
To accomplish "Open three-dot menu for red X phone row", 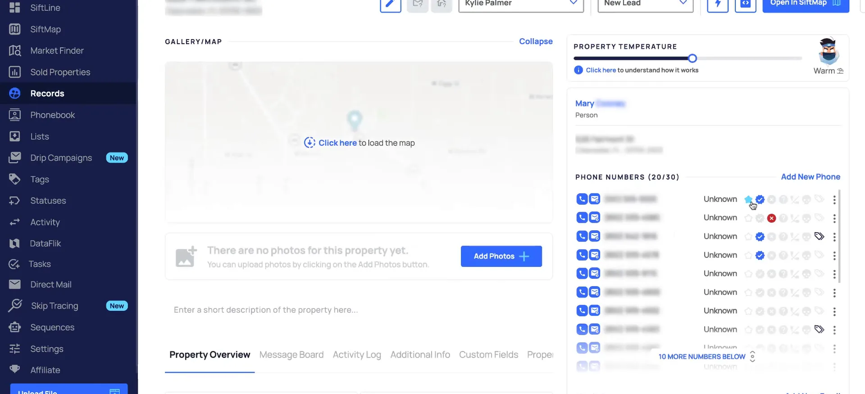I will coord(834,218).
